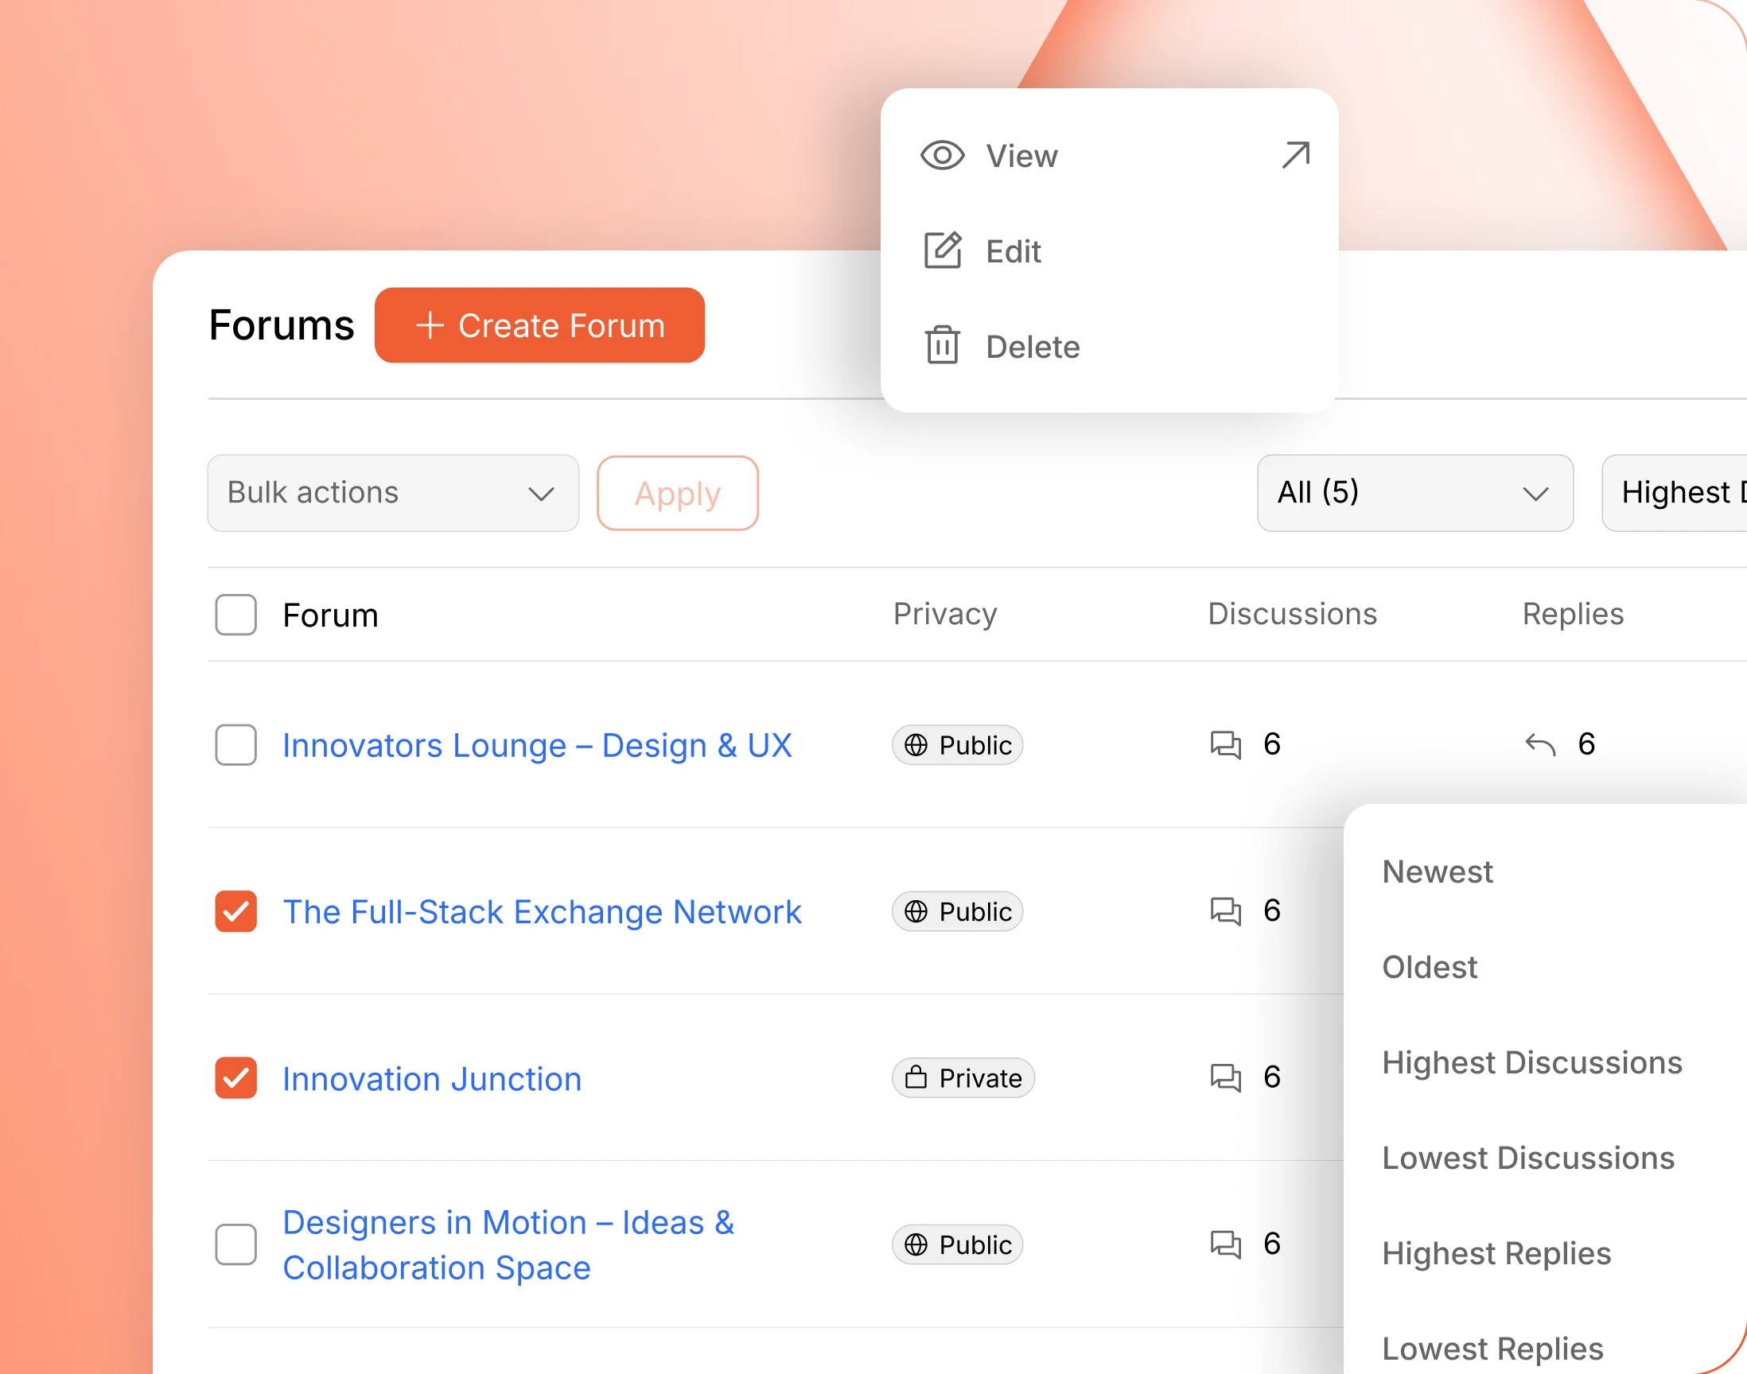The image size is (1747, 1374).
Task: Select Newest in sort menu
Action: pyautogui.click(x=1438, y=872)
